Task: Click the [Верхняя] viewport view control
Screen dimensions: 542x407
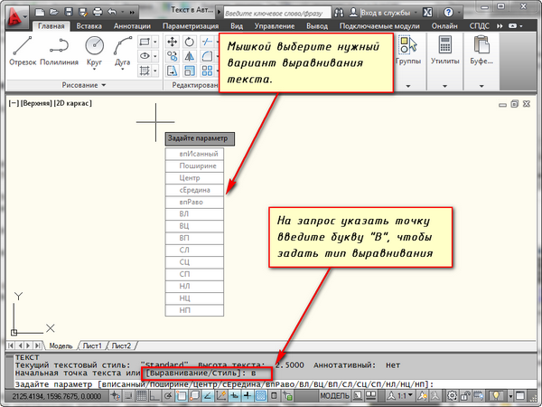Action: point(36,103)
